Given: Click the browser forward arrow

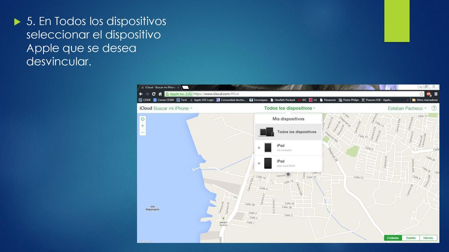Looking at the screenshot, I should (x=147, y=94).
